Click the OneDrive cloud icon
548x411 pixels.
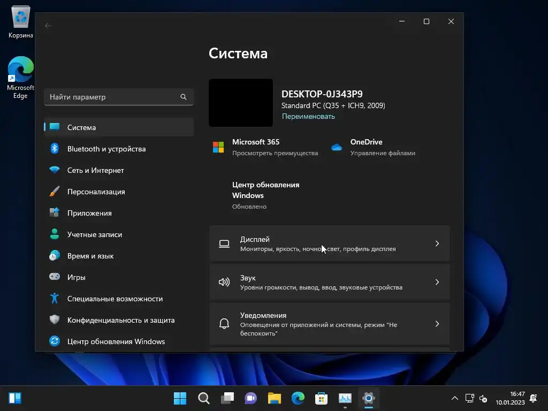click(x=337, y=147)
